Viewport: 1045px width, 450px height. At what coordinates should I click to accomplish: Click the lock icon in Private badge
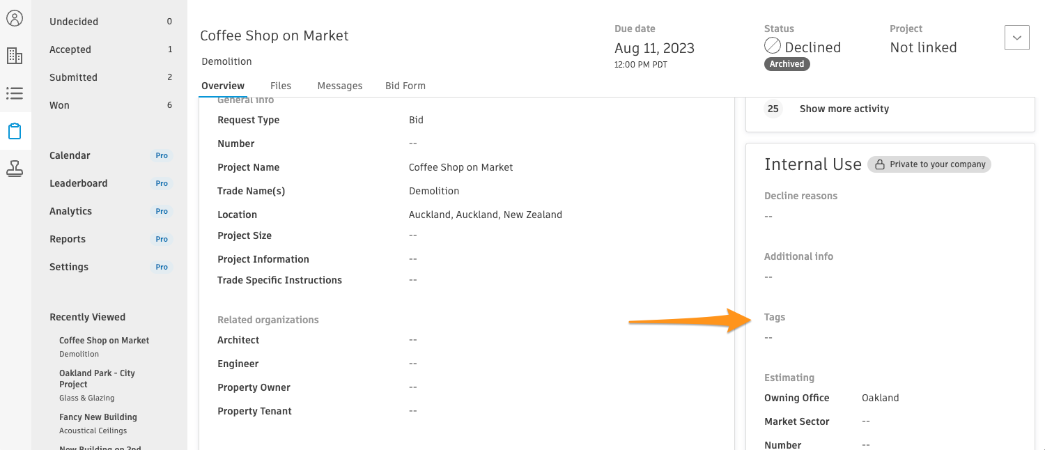coord(880,164)
